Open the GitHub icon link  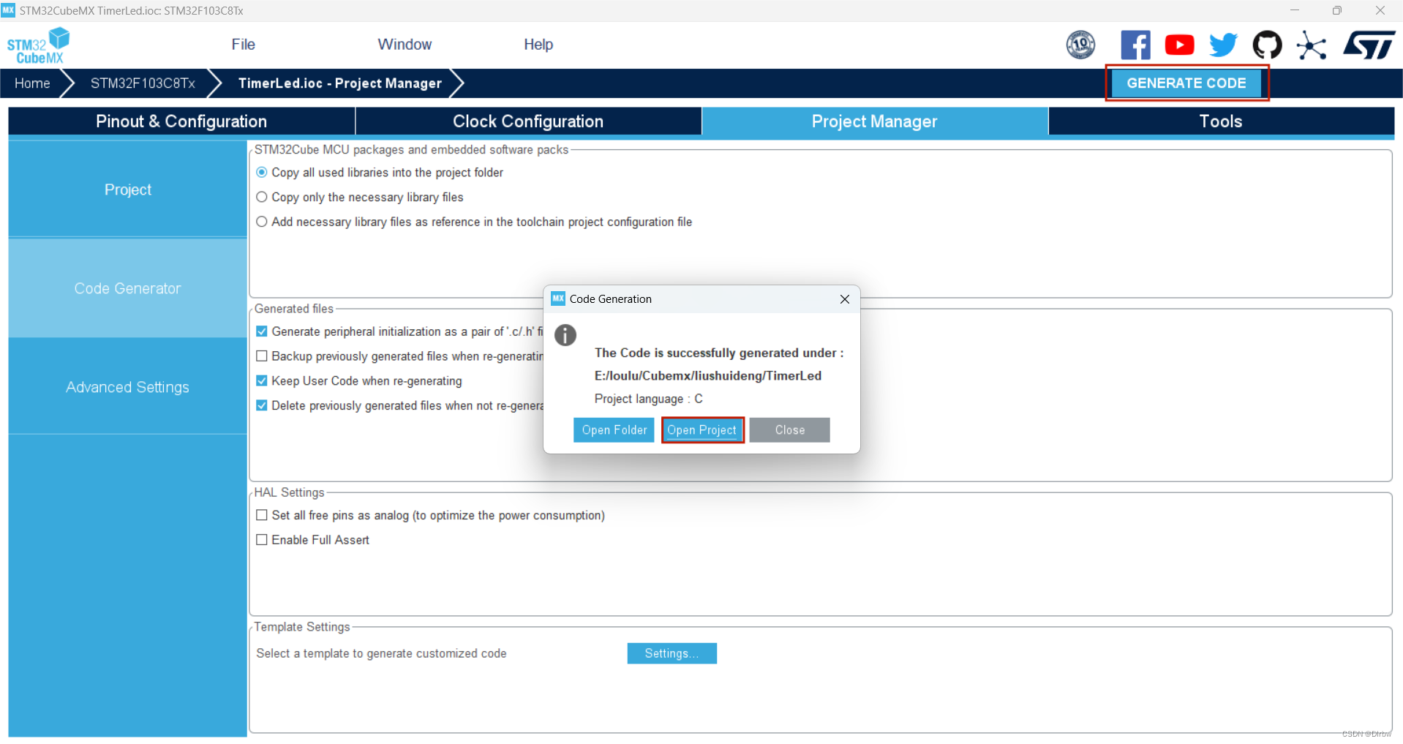click(1267, 45)
